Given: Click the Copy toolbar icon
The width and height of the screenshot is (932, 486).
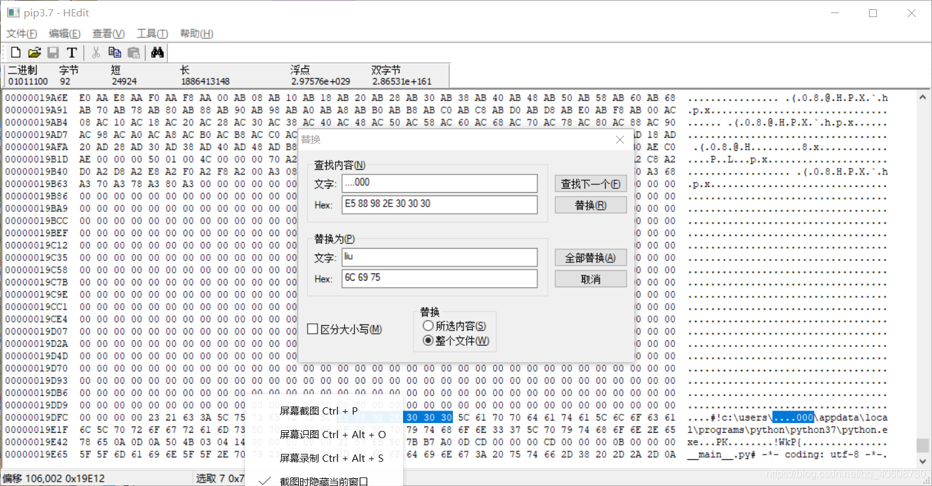Looking at the screenshot, I should click(x=115, y=52).
